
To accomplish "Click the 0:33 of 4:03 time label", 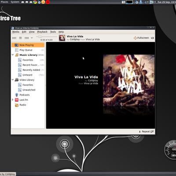I will click(x=47, y=40).
